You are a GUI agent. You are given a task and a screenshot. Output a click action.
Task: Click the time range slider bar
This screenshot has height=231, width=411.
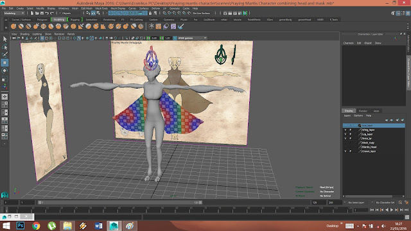click(120, 203)
